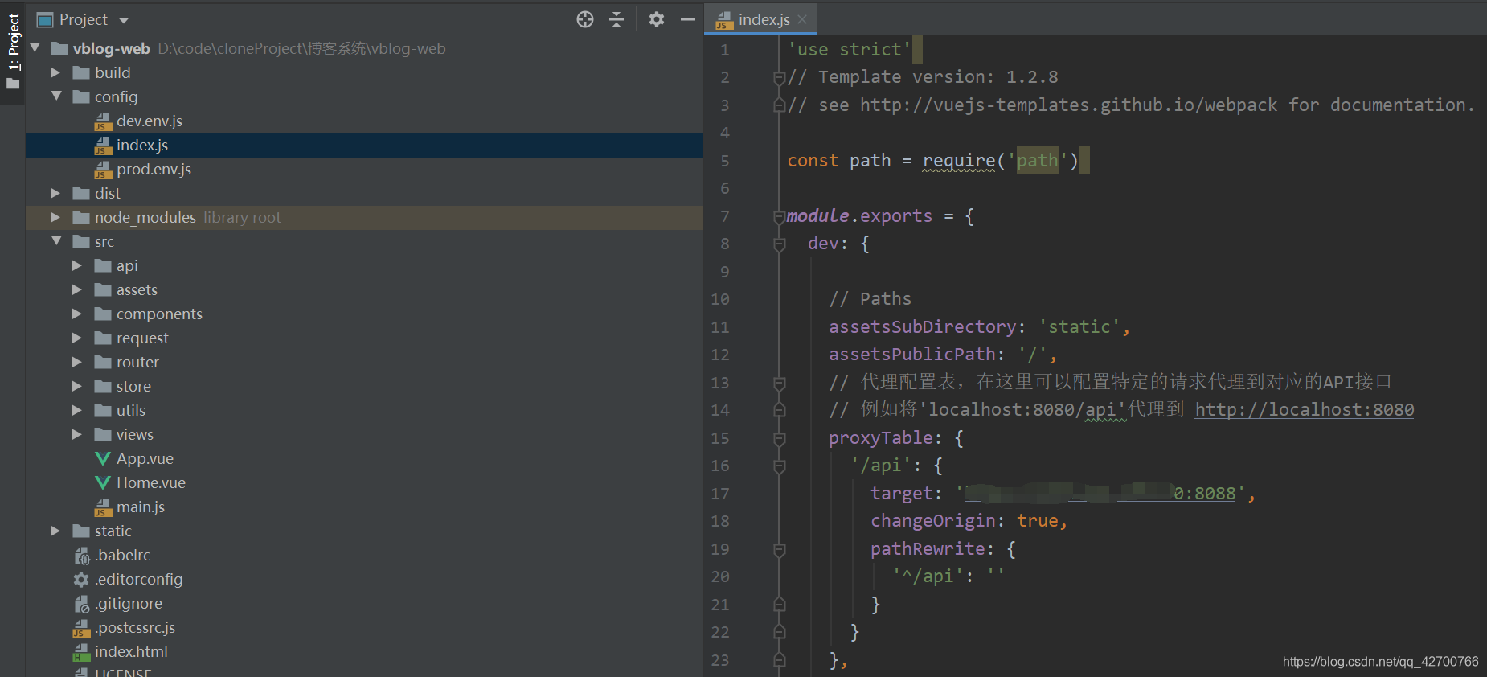Expand the build folder
Screen dimensions: 1487x677
(x=55, y=72)
